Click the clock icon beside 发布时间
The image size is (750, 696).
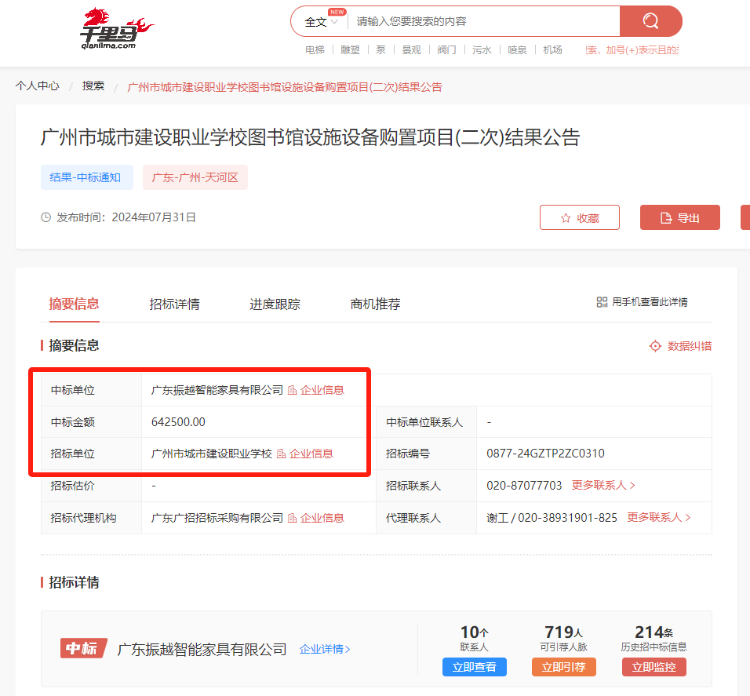(46, 217)
